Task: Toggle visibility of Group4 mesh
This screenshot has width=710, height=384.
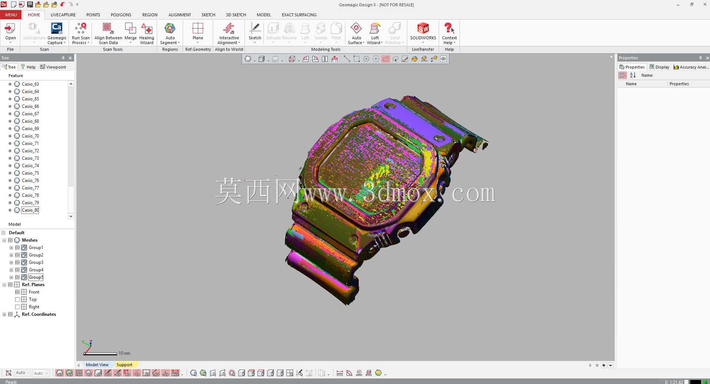Action: (x=17, y=270)
